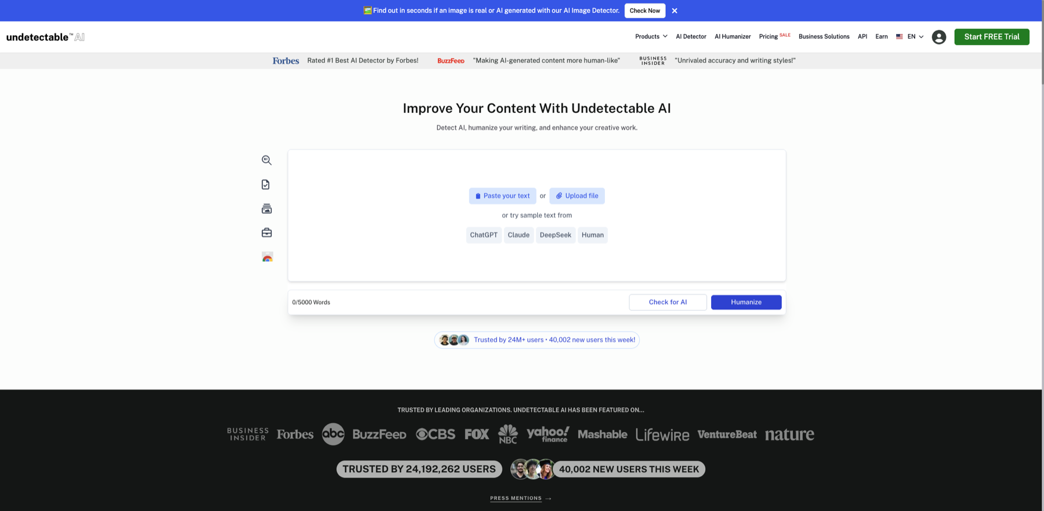The width and height of the screenshot is (1044, 511).
Task: Open Business Solutions in the navigation
Action: 824,36
